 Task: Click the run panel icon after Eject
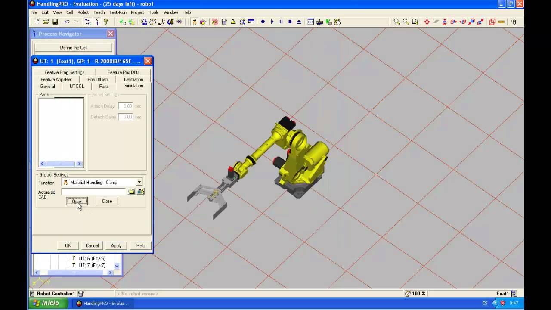point(310,22)
